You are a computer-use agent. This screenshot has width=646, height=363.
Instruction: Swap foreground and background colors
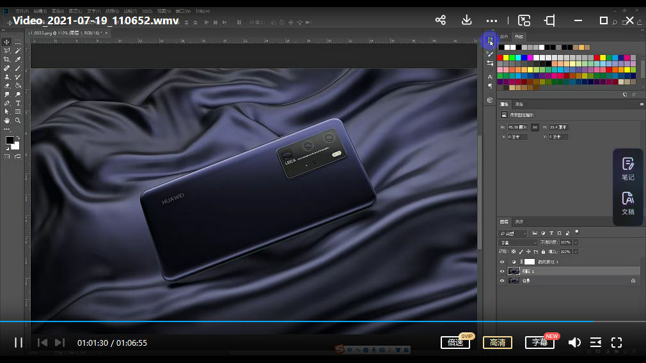[x=18, y=138]
